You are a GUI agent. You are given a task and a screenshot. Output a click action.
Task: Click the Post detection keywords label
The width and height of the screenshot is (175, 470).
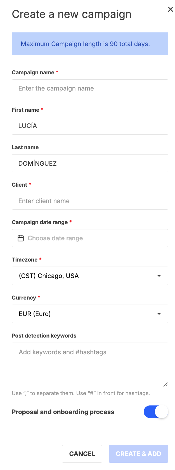pyautogui.click(x=44, y=336)
